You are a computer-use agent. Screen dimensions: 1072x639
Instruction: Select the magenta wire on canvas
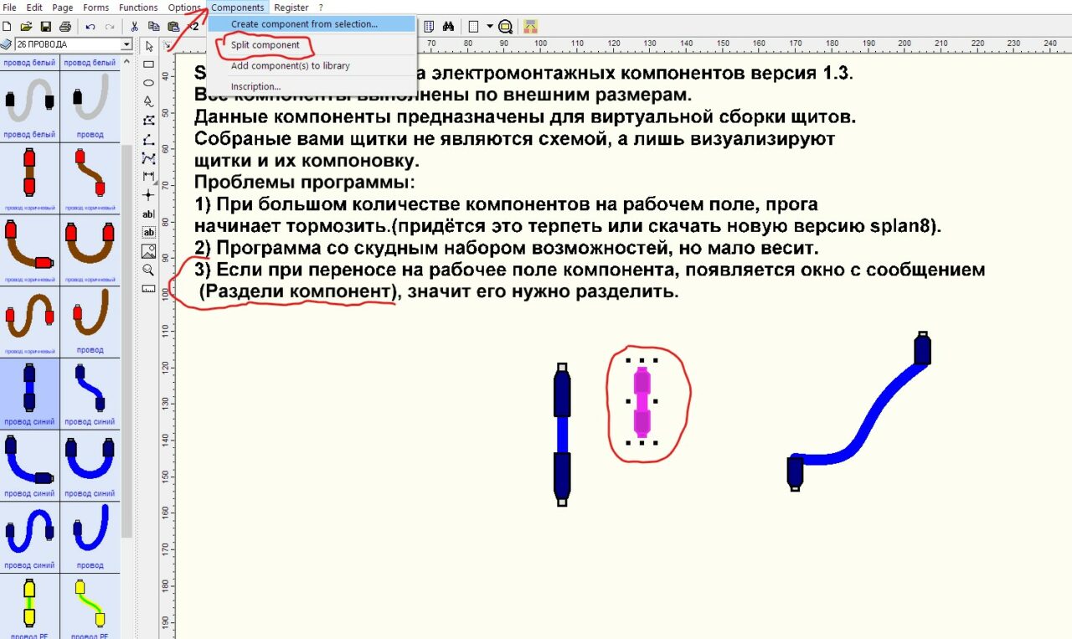coord(642,402)
